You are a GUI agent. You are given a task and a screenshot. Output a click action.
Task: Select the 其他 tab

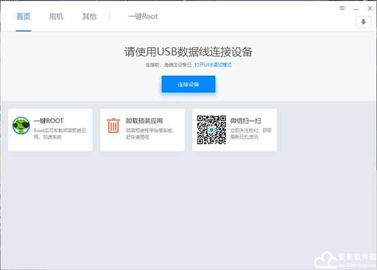click(89, 16)
